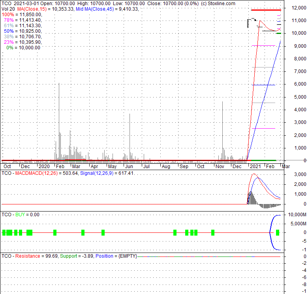Click the green buy signal marker below May
308x294 pixels.
(x=103, y=232)
